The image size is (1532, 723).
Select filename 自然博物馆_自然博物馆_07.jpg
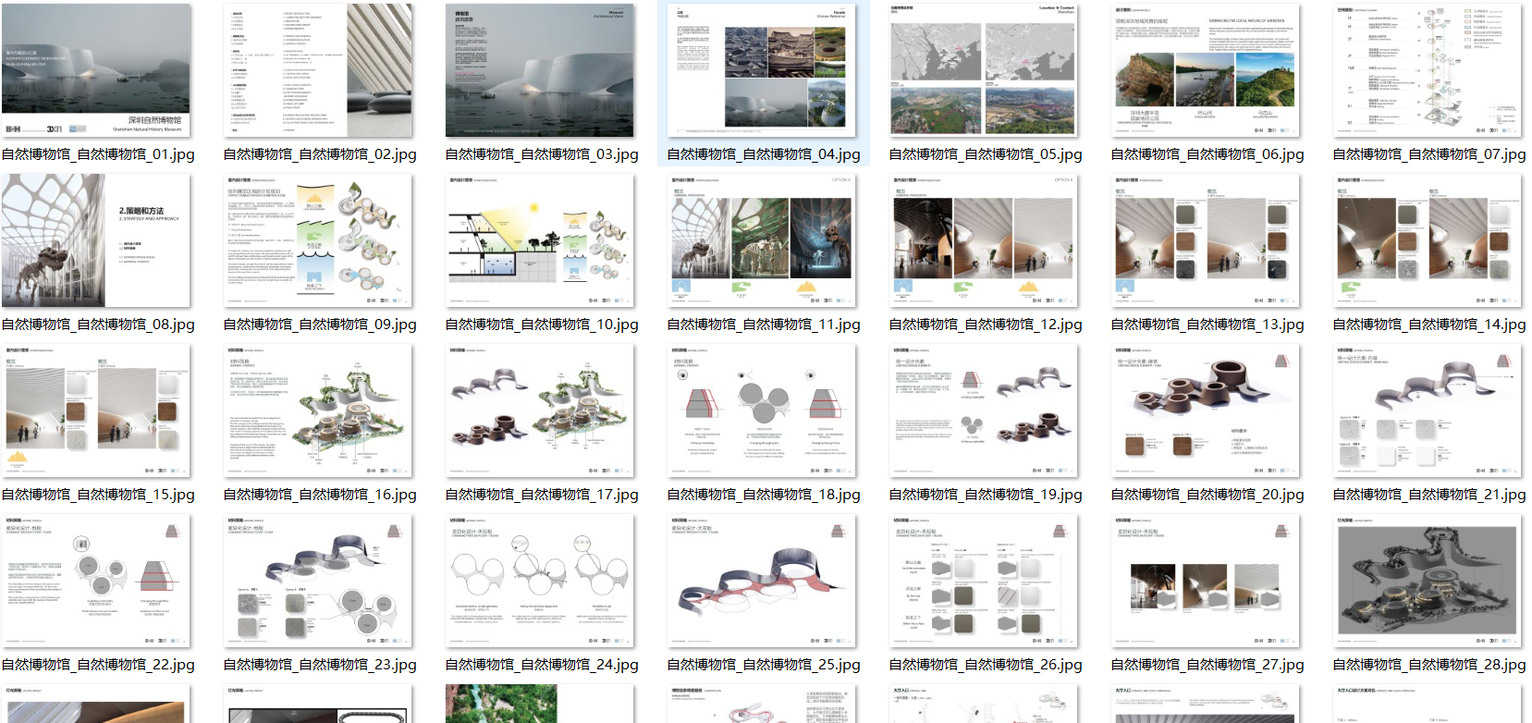(x=1429, y=154)
